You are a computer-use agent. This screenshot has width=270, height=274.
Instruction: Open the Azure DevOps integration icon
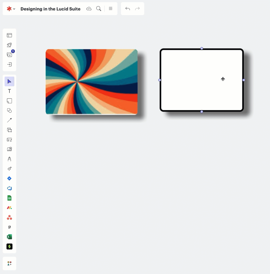click(x=9, y=188)
